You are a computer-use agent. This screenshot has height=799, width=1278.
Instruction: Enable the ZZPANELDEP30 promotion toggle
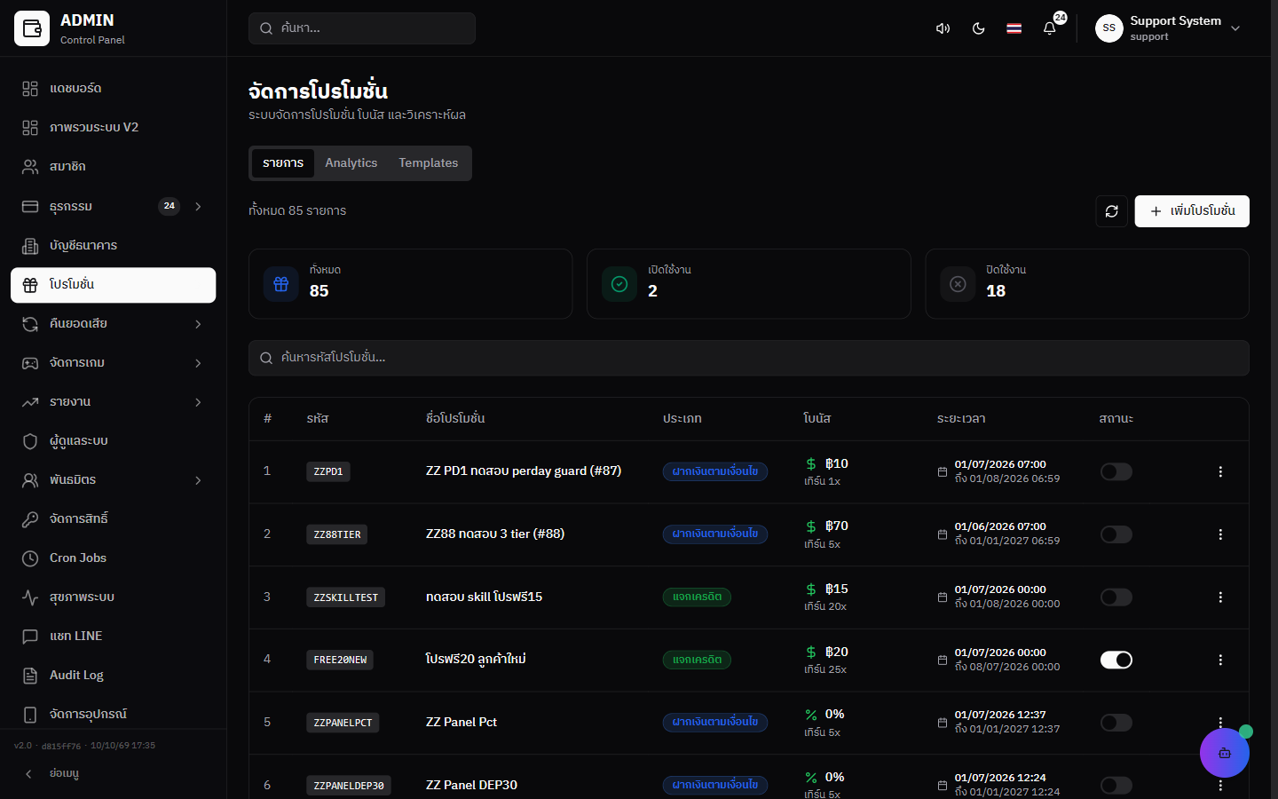coord(1116,786)
